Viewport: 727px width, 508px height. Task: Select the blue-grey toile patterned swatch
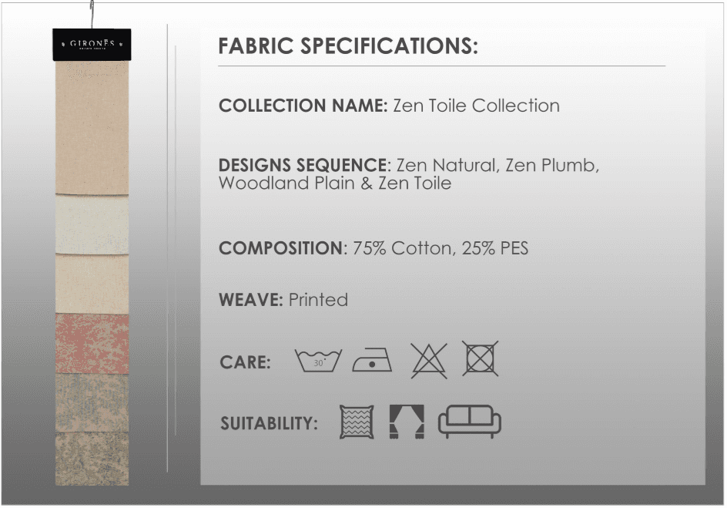tap(92, 402)
